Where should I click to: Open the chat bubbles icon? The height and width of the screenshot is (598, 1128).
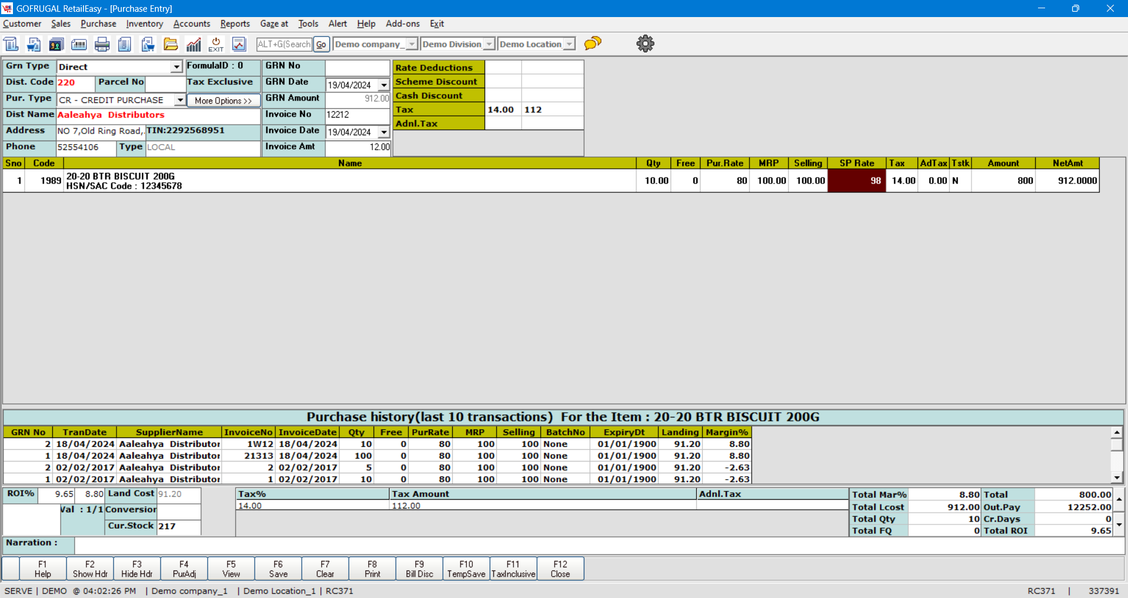(593, 44)
